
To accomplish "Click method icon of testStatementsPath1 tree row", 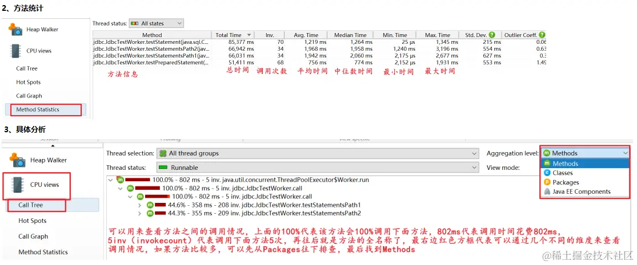I will [150, 205].
